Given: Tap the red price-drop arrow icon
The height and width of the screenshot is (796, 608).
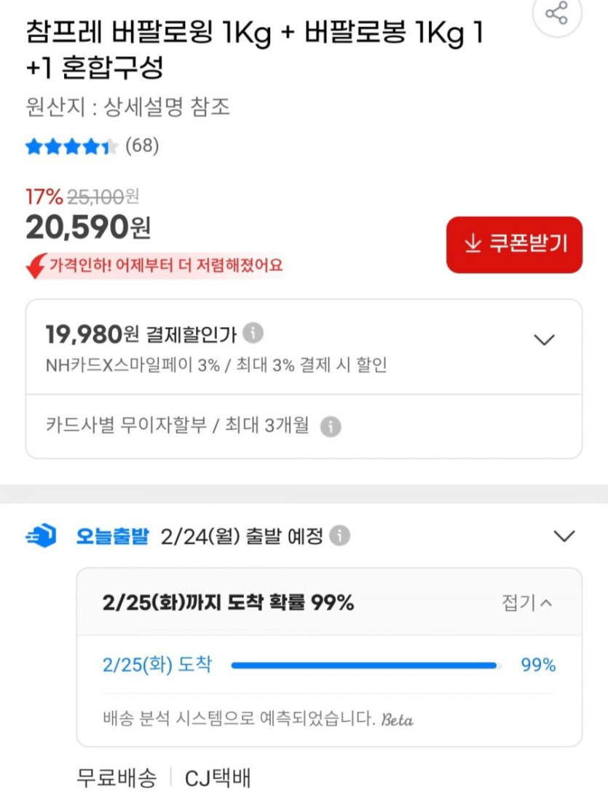Looking at the screenshot, I should (36, 266).
